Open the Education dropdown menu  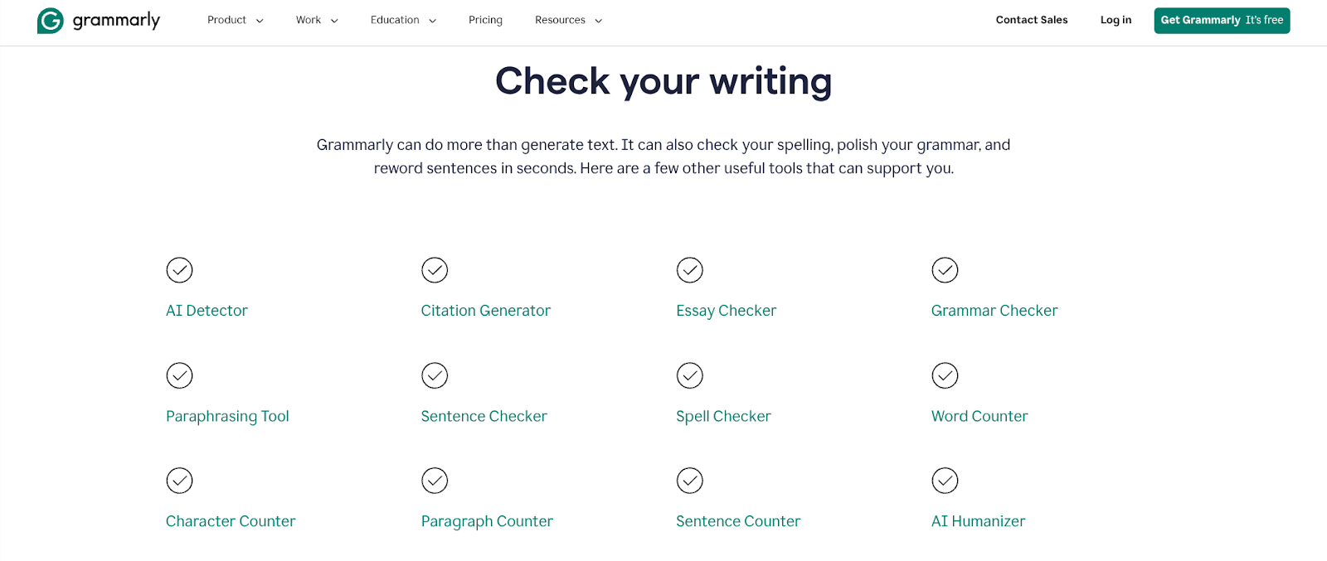pos(403,20)
